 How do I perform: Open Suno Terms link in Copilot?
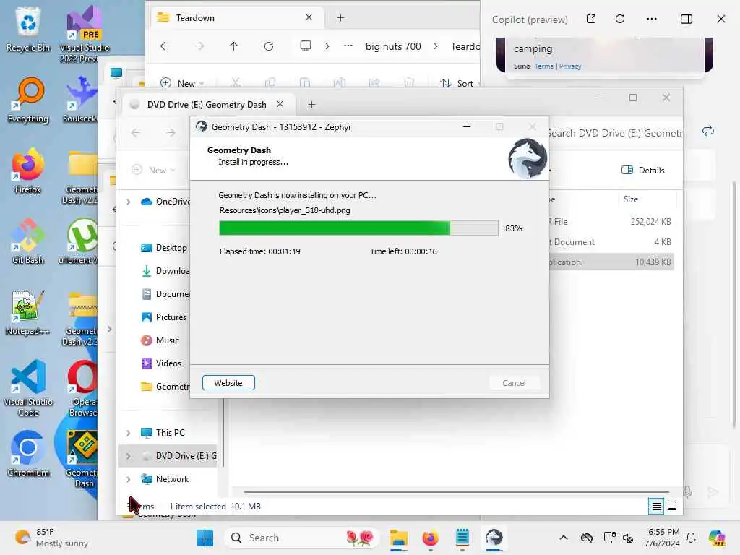(x=543, y=66)
